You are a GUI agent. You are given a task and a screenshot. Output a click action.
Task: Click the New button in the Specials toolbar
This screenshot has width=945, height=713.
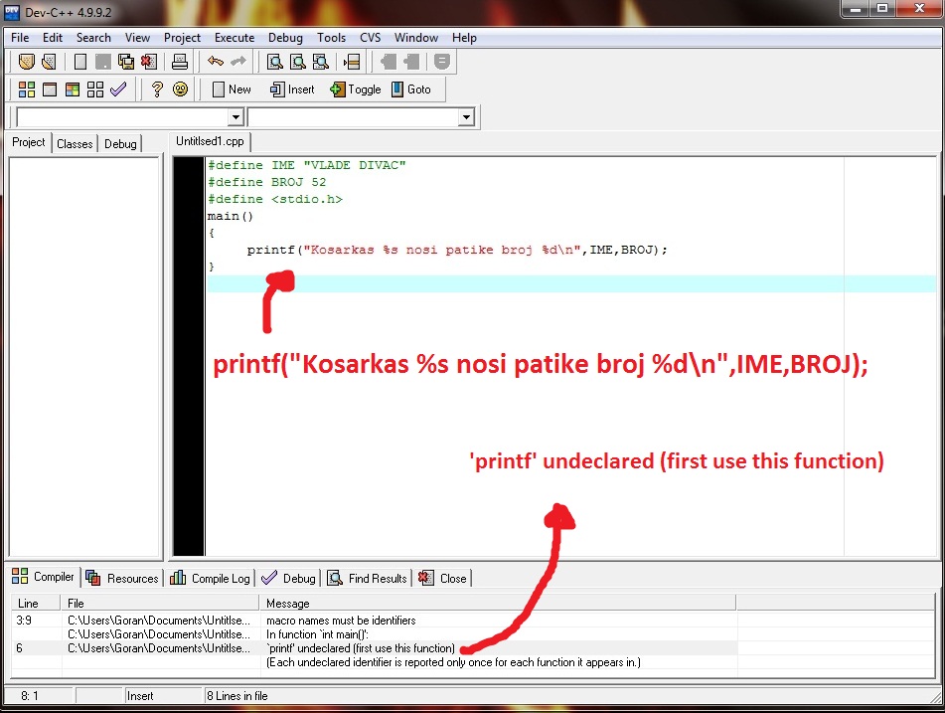tap(233, 89)
